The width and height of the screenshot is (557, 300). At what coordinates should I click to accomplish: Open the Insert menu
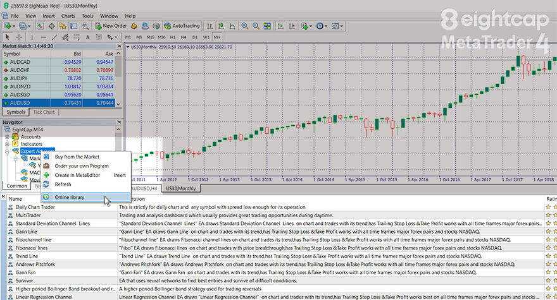click(49, 16)
